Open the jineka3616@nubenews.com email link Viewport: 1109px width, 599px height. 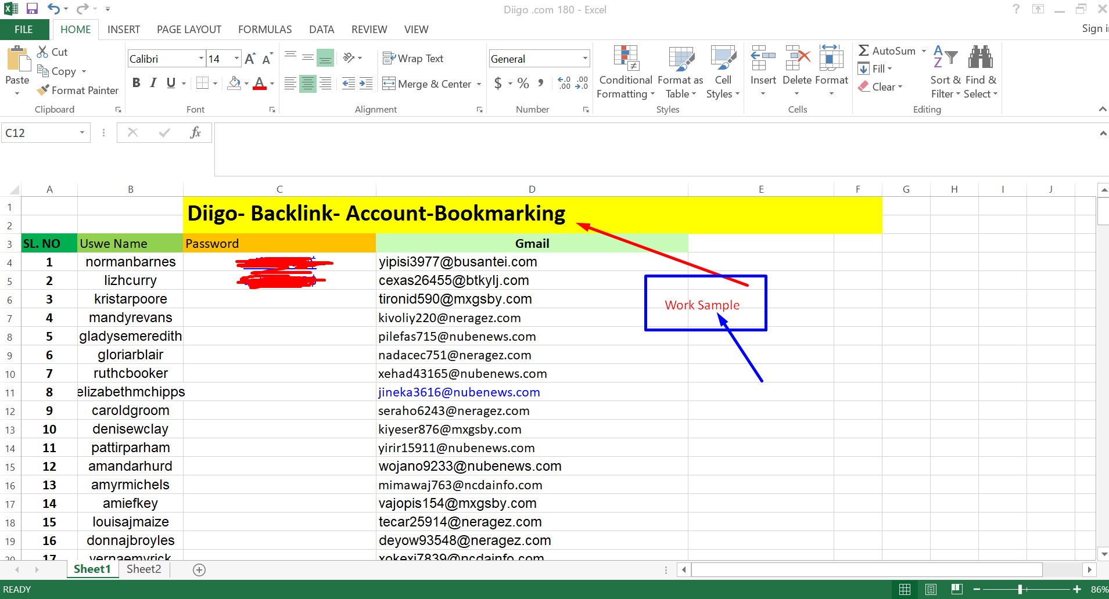(x=459, y=392)
